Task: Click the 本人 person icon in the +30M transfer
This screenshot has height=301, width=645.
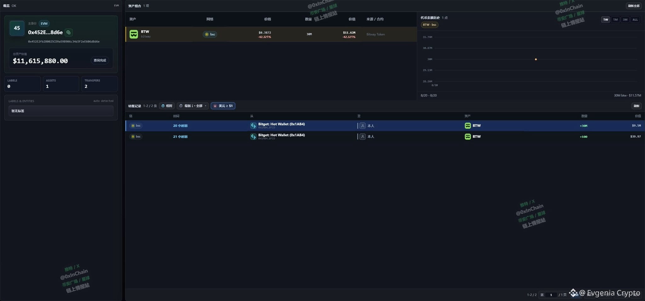Action: tap(362, 126)
